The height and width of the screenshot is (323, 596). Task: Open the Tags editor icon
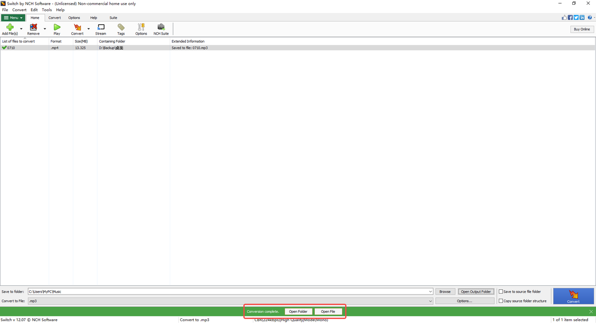(121, 27)
